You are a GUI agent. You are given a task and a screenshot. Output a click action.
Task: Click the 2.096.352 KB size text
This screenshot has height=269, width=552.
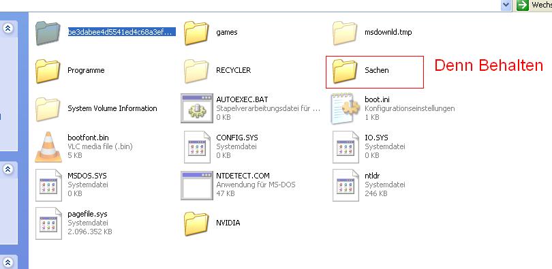click(90, 232)
